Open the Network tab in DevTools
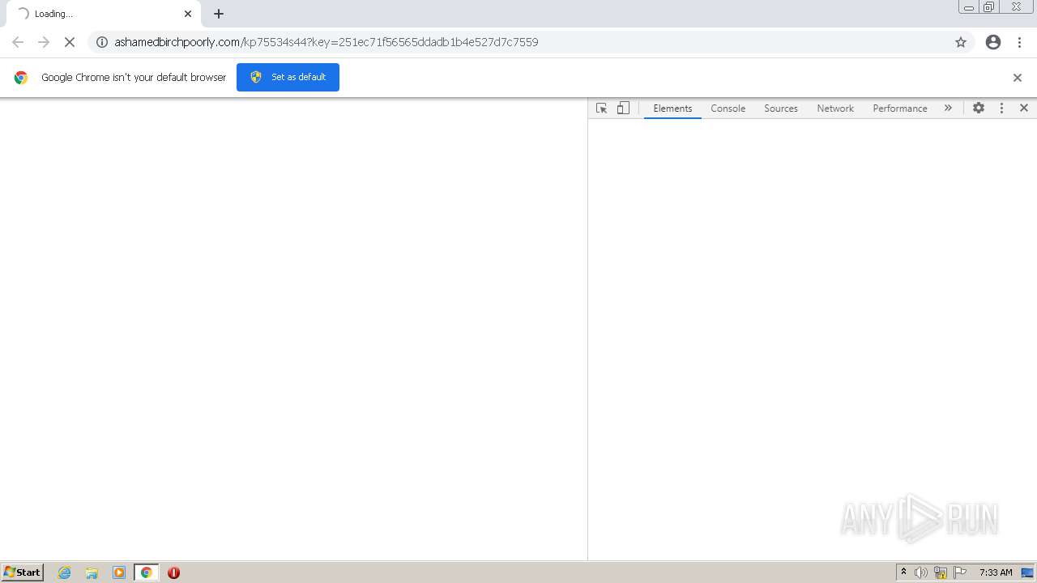Image resolution: width=1037 pixels, height=583 pixels. pos(835,108)
